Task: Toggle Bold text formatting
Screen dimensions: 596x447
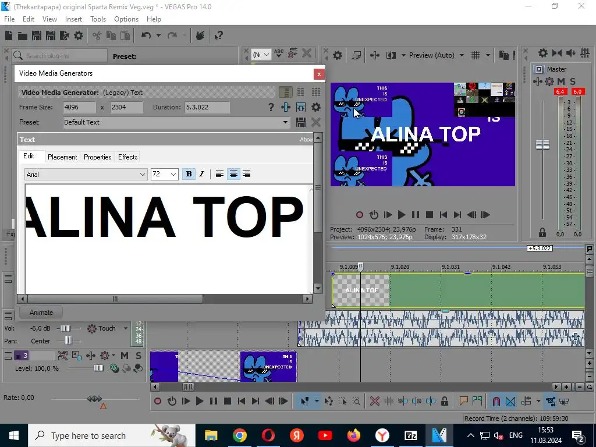Action: (189, 174)
